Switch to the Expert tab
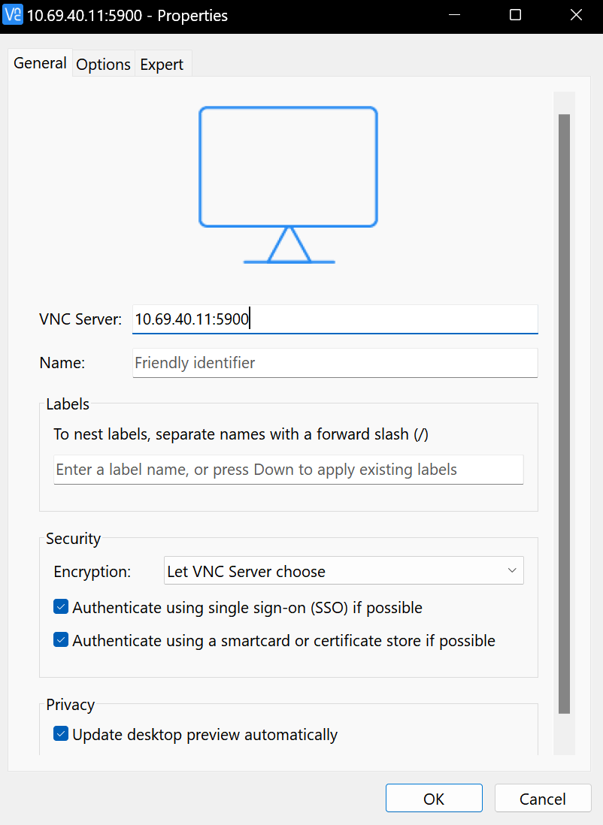The image size is (603, 825). point(162,64)
